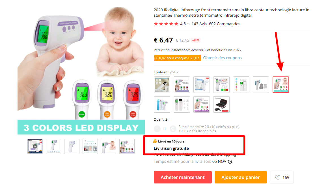Click the Acheter maintenant button
The height and width of the screenshot is (188, 315).
[183, 177]
